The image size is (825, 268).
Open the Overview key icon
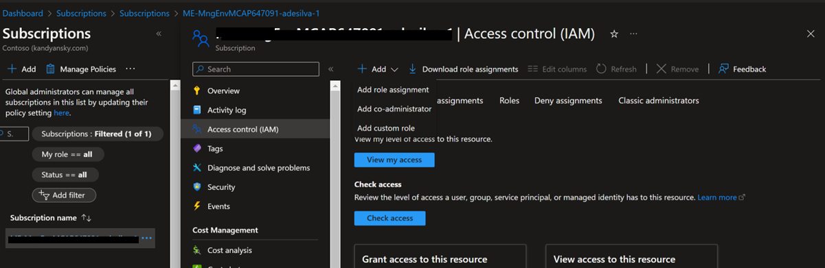click(197, 90)
